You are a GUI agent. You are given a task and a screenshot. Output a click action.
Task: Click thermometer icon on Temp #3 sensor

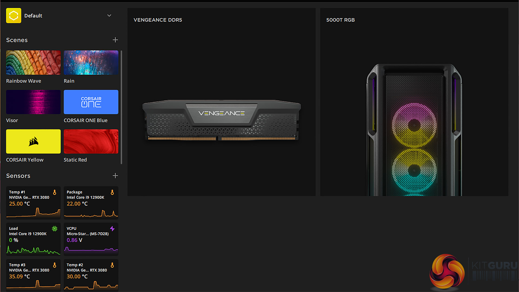(x=55, y=265)
